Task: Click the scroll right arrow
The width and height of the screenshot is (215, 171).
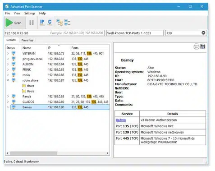Action: (107, 153)
